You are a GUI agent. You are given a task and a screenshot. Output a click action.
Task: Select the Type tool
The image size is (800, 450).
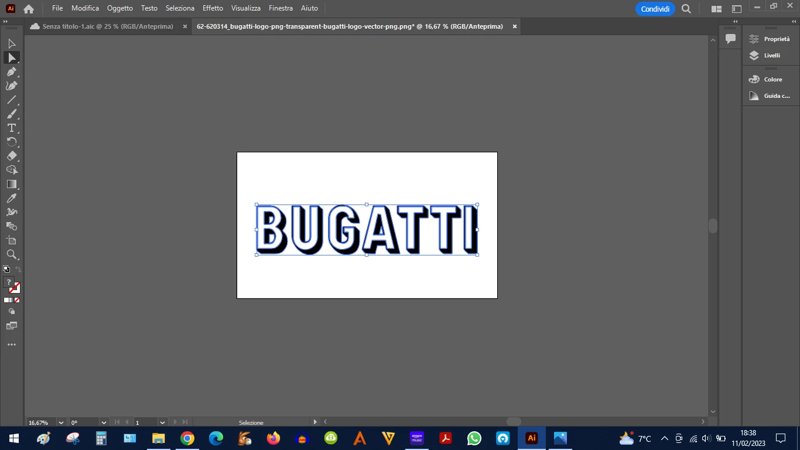[12, 128]
